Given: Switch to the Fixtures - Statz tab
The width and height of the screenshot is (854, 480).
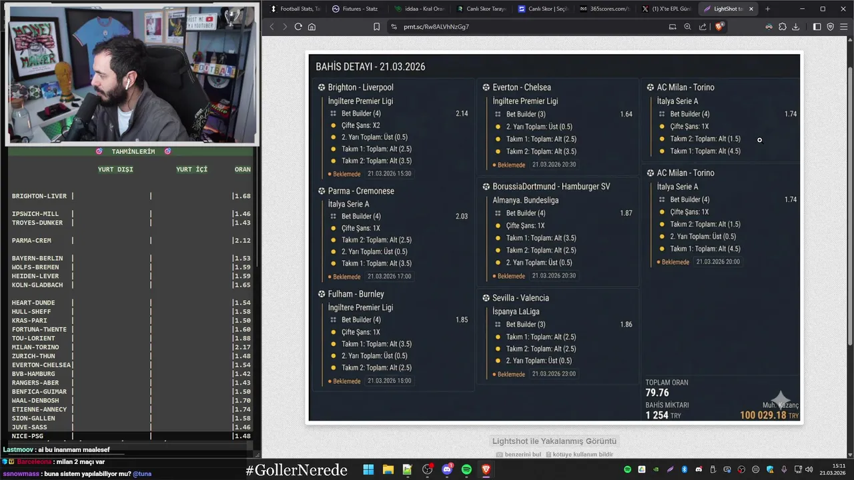Looking at the screenshot, I should click(357, 9).
